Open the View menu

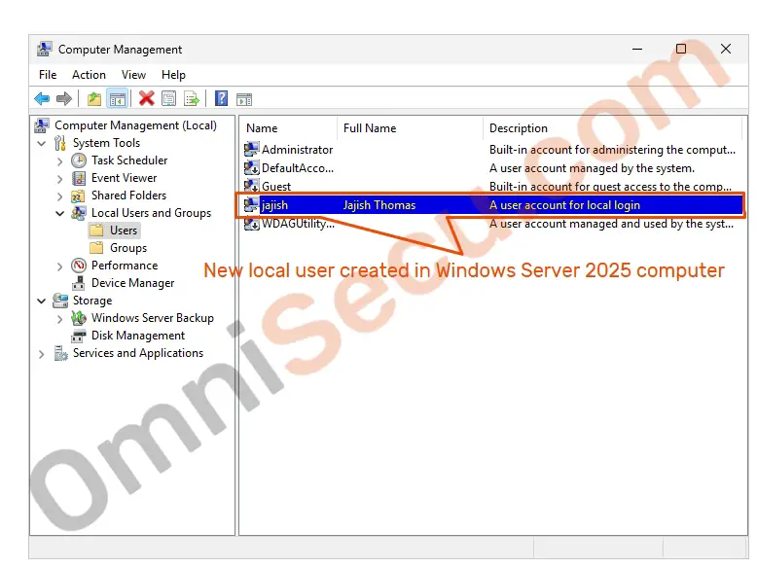[x=133, y=75]
